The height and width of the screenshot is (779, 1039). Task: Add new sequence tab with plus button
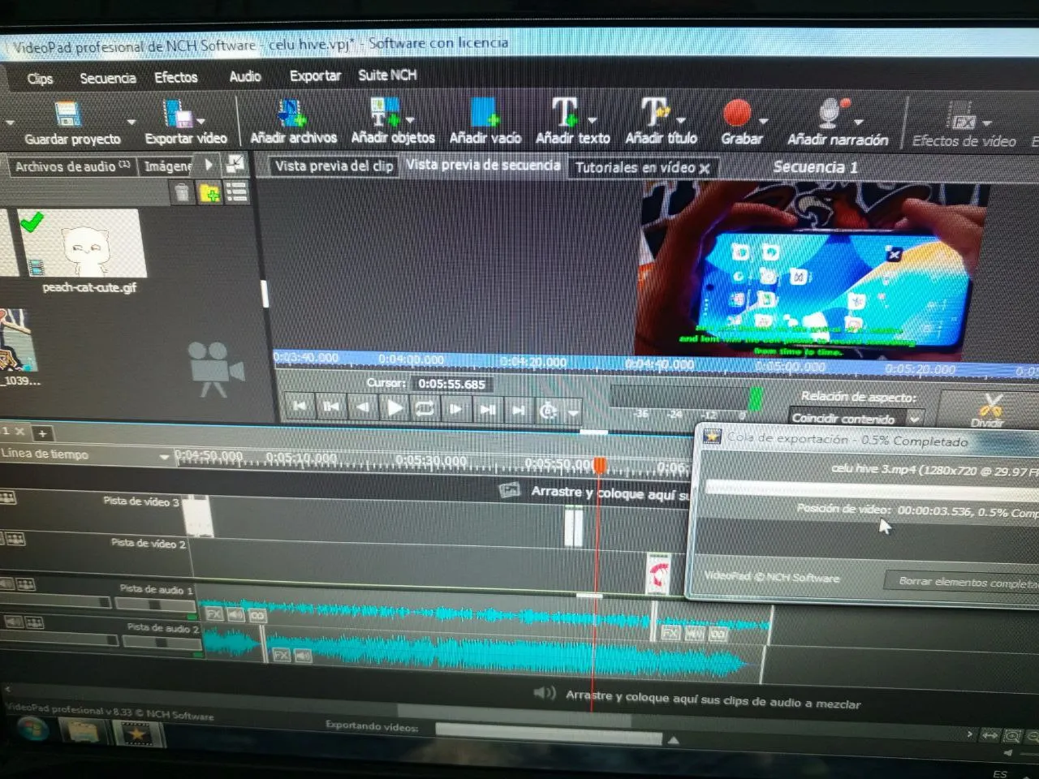[x=42, y=433]
